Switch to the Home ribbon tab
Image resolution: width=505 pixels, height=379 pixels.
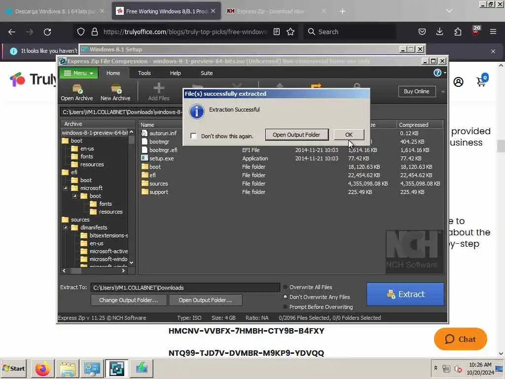click(x=113, y=73)
